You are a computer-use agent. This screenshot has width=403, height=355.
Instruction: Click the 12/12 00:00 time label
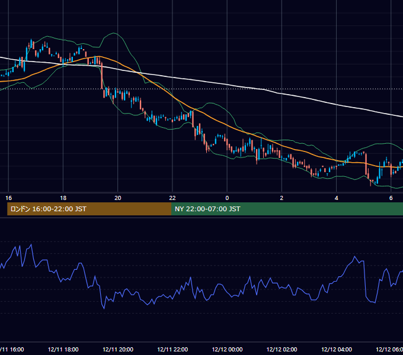click(227, 349)
